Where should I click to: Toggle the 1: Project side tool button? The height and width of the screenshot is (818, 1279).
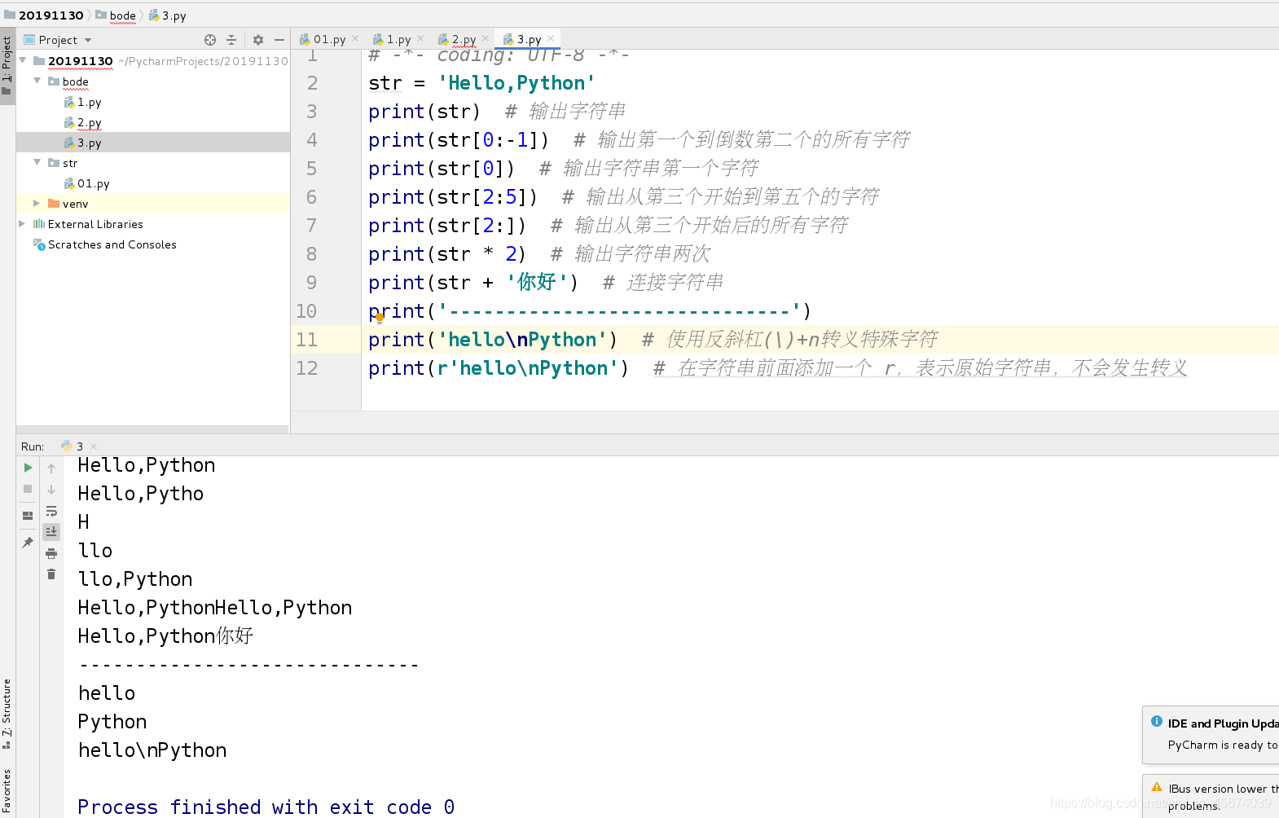click(7, 65)
